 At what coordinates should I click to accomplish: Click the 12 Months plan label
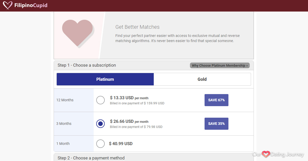[x=65, y=100]
